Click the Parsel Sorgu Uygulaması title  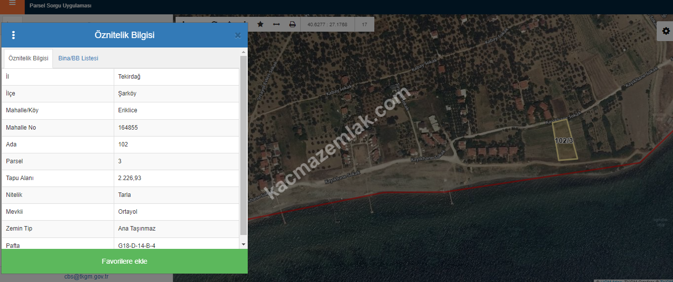[x=60, y=6]
